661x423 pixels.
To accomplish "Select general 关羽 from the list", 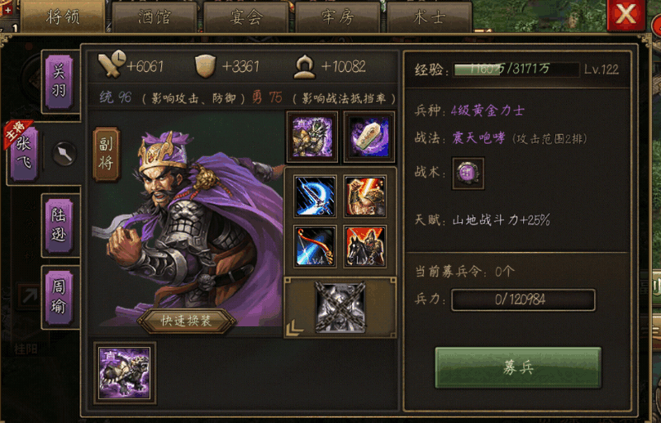I will tap(59, 82).
